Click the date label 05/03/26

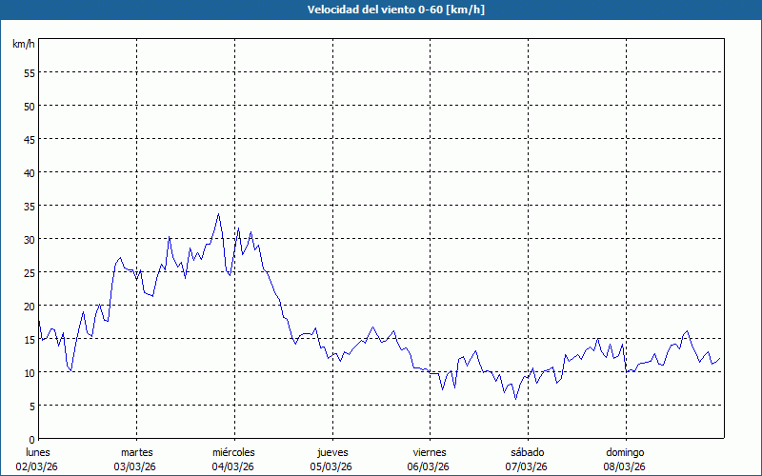click(x=331, y=466)
